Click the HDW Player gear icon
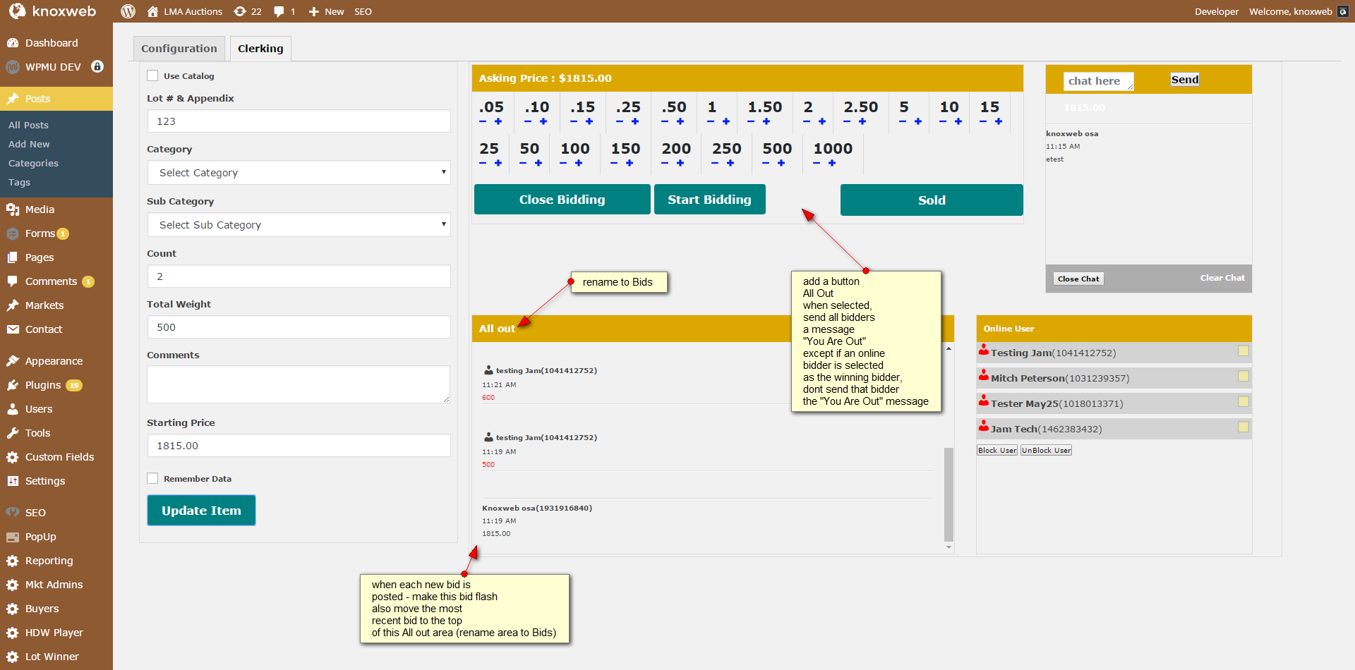 click(13, 633)
